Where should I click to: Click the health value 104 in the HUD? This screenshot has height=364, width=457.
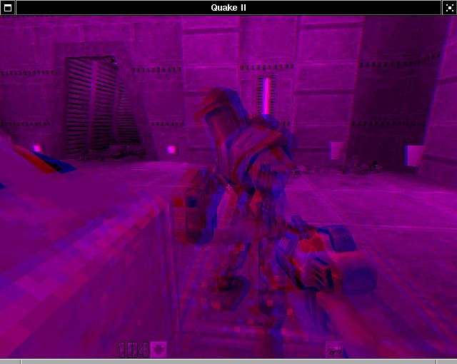134,350
